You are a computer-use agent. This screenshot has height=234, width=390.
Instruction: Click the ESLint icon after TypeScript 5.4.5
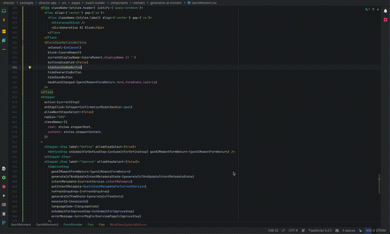pos(338,230)
